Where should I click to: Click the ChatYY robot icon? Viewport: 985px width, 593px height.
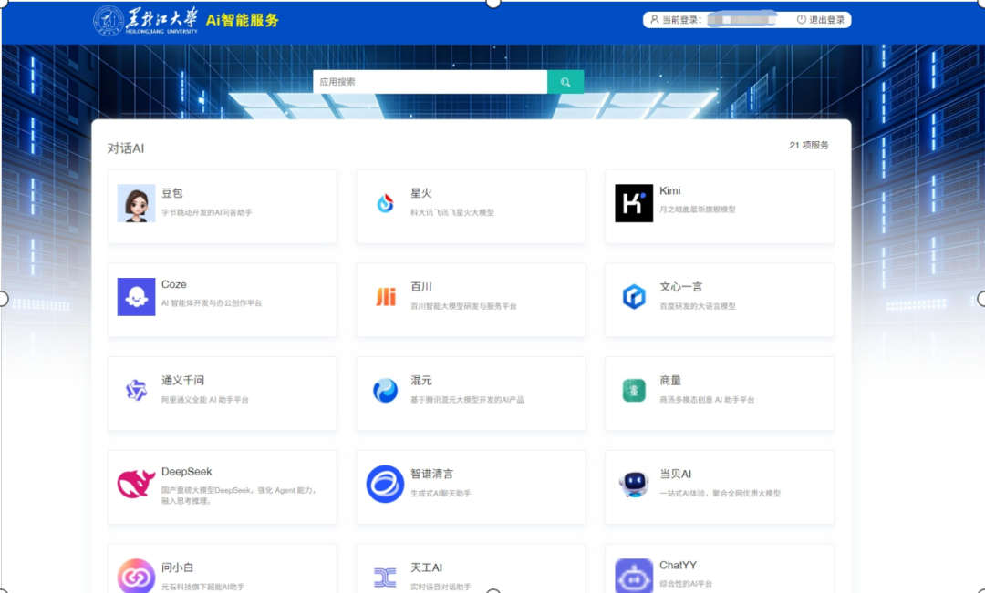point(634,576)
